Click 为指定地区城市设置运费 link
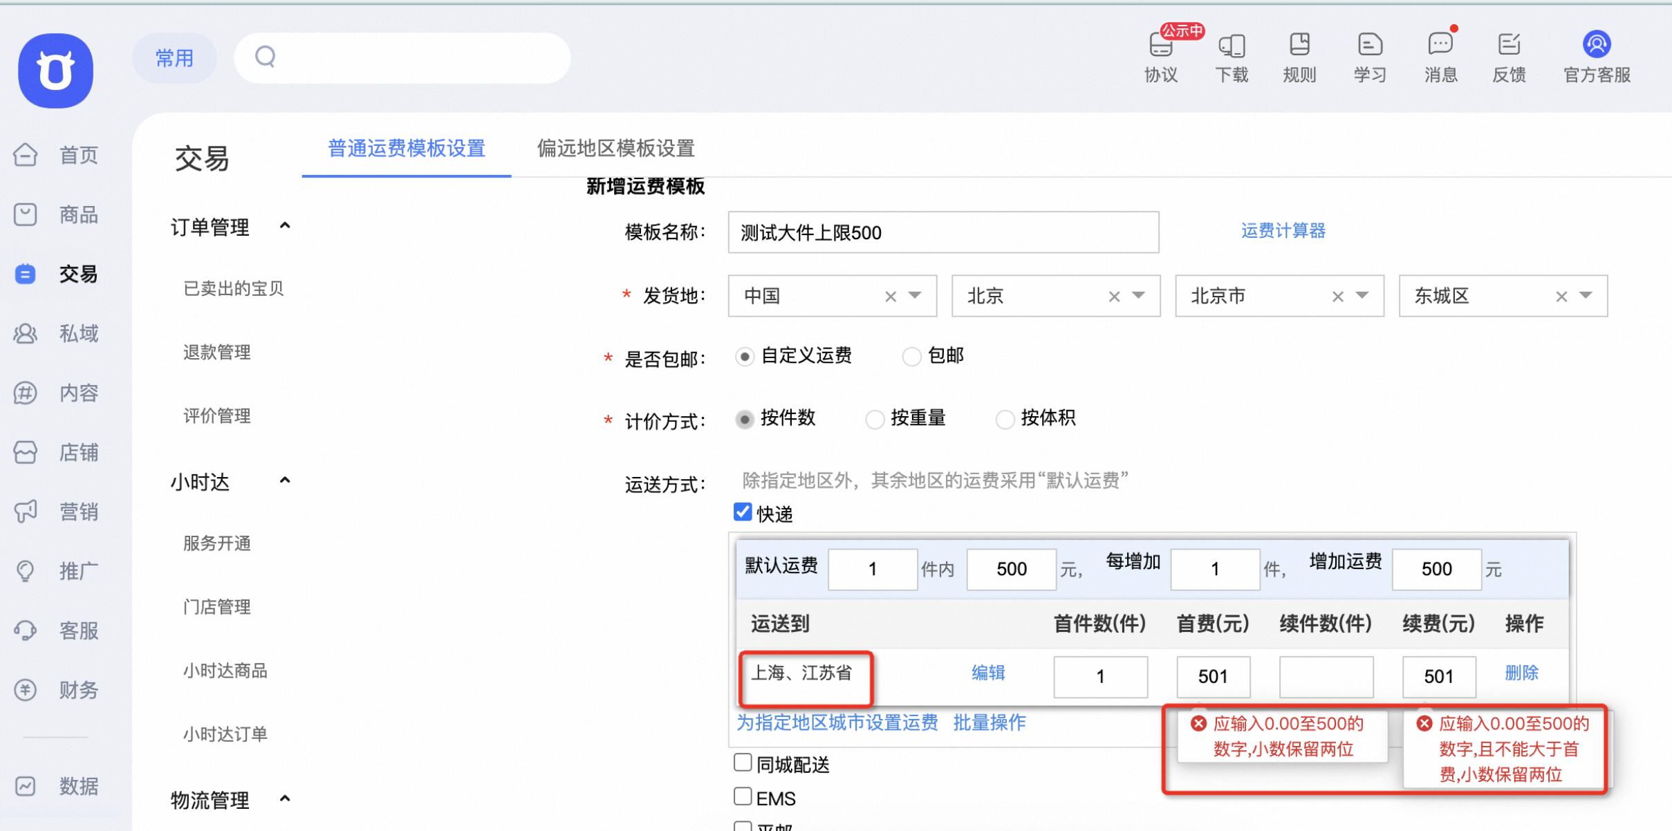 837,722
